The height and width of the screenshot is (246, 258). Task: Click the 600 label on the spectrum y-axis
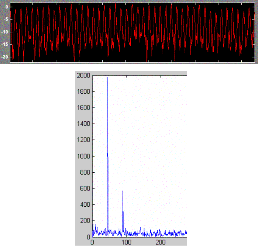(x=85, y=189)
